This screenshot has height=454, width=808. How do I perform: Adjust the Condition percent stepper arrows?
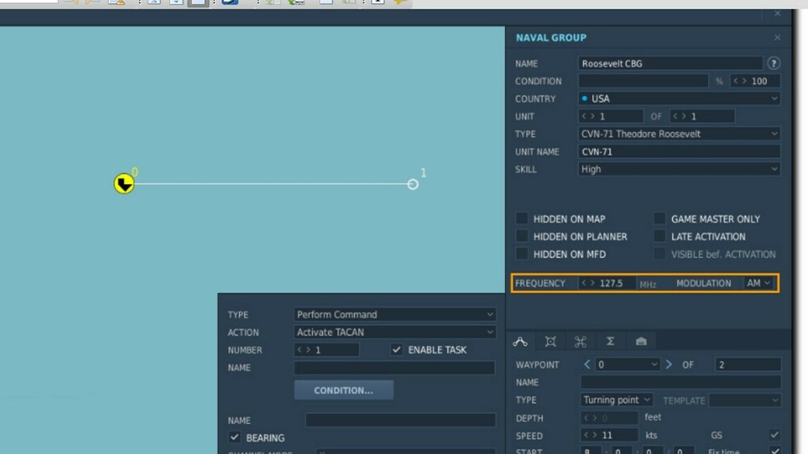(x=739, y=81)
